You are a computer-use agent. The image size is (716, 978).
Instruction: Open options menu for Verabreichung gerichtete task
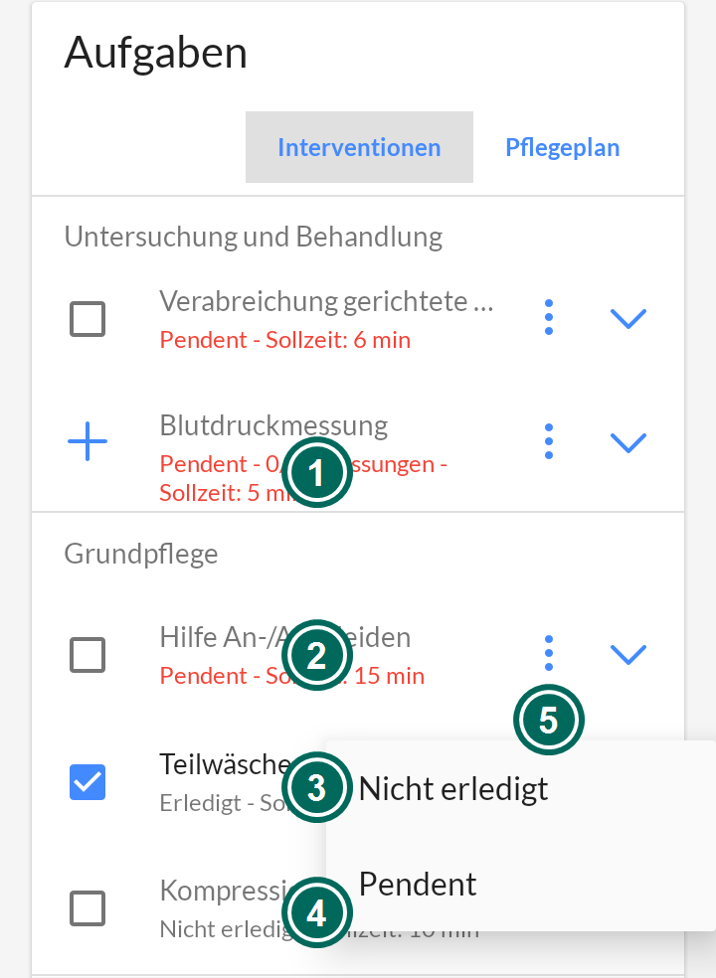(x=549, y=317)
